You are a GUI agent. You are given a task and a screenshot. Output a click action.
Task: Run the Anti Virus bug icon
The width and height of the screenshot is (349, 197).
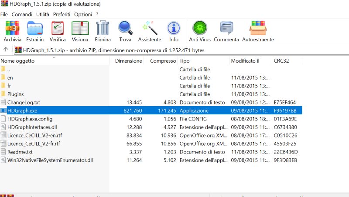coord(200,28)
